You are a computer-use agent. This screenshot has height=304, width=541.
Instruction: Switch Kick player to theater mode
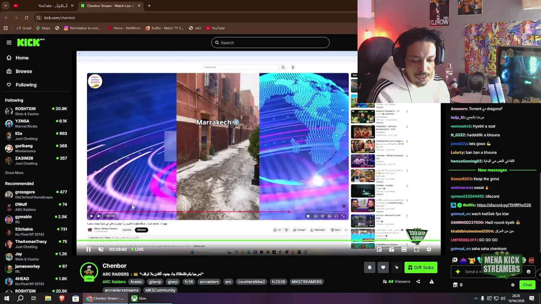click(404, 250)
